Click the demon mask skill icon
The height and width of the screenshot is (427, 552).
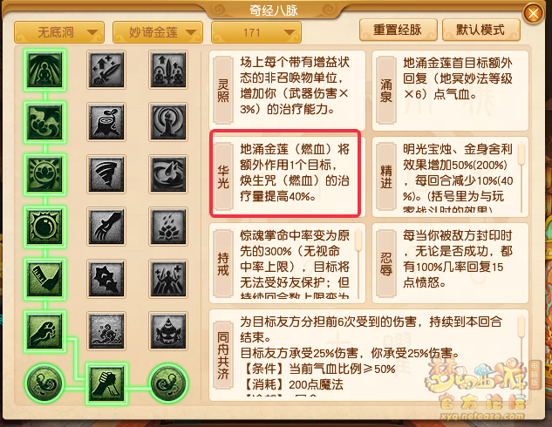[168, 331]
